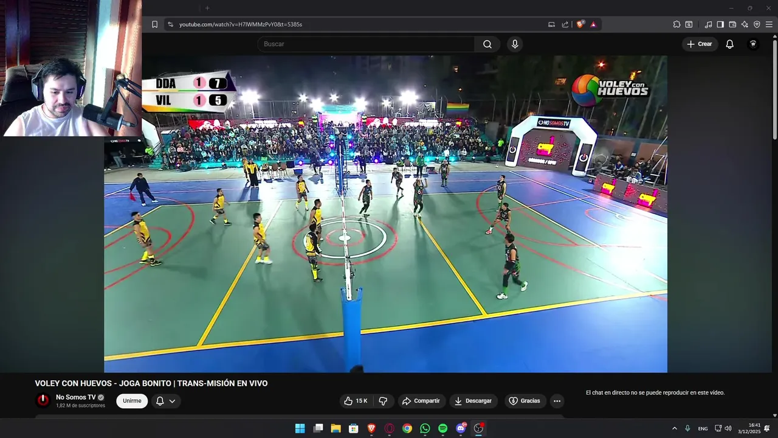The height and width of the screenshot is (438, 778).
Task: Open the Leo AI sparkle icon
Action: pyautogui.click(x=745, y=24)
